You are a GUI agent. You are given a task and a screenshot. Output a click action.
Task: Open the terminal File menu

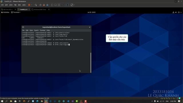(23, 30)
